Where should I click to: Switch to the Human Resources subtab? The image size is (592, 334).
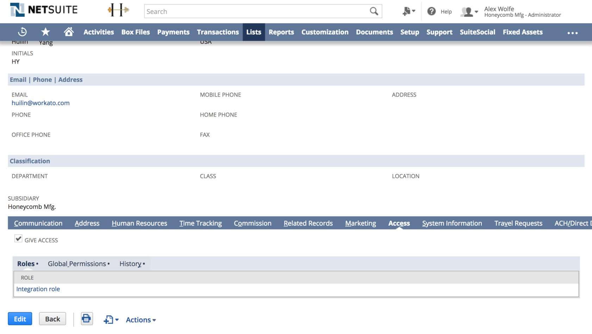coord(139,223)
